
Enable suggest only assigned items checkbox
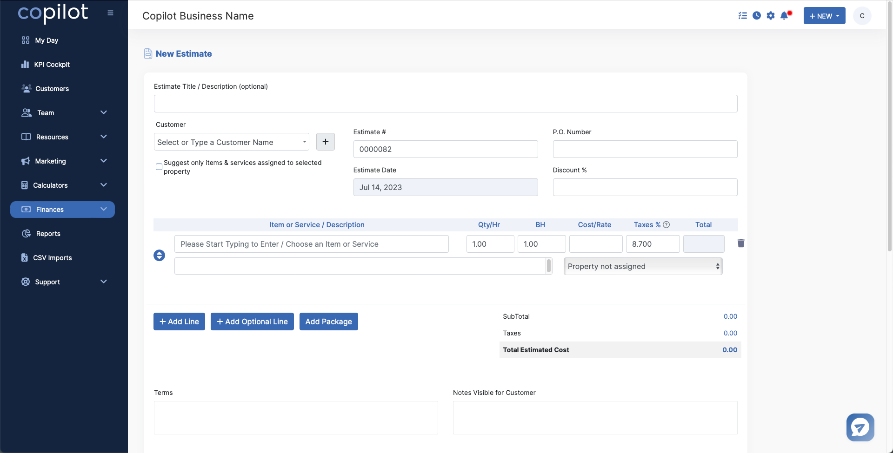(x=159, y=167)
